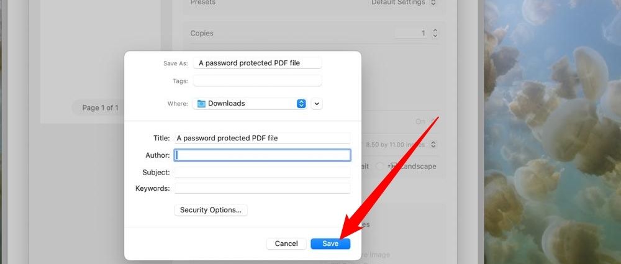
Task: Click the Cancel button
Action: (286, 244)
